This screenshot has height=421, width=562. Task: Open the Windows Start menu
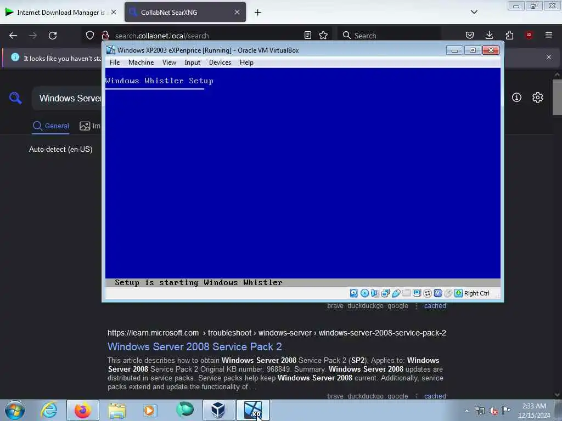(x=15, y=410)
